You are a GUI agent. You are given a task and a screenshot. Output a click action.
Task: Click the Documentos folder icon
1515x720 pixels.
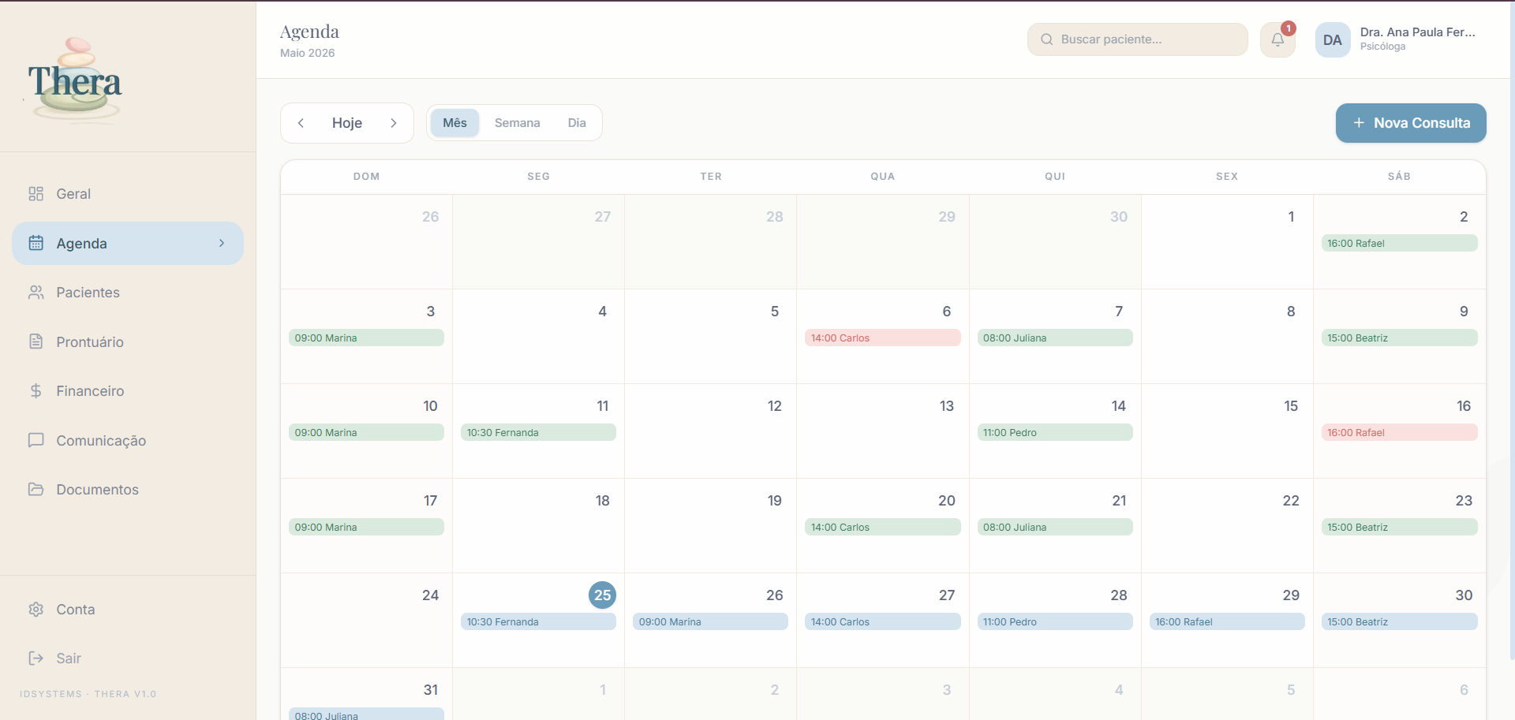(36, 490)
